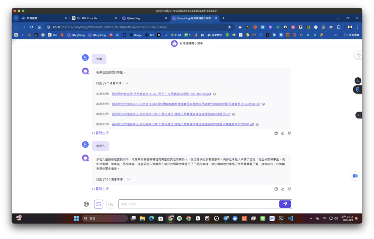This screenshot has height=239, width=374.
Task: Expand details arrow next to data source 2
Action: tap(264, 104)
